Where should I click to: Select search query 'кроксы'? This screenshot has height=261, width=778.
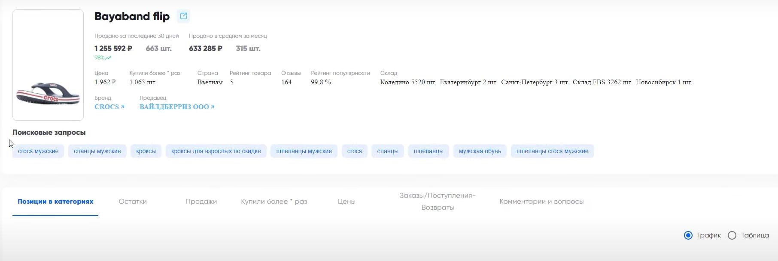(x=146, y=151)
